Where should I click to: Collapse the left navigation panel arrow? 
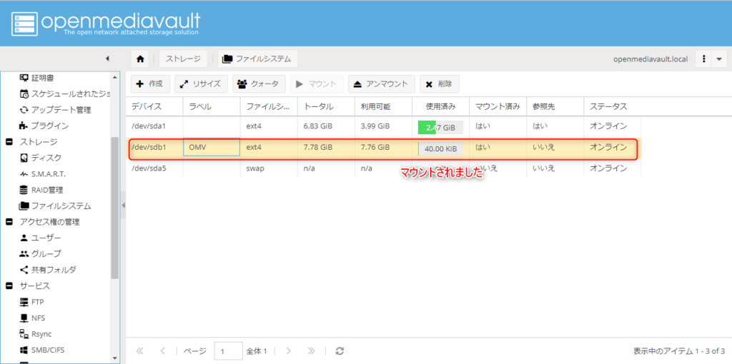click(x=107, y=59)
